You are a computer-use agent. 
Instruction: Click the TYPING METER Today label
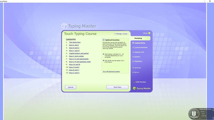pos(205,109)
